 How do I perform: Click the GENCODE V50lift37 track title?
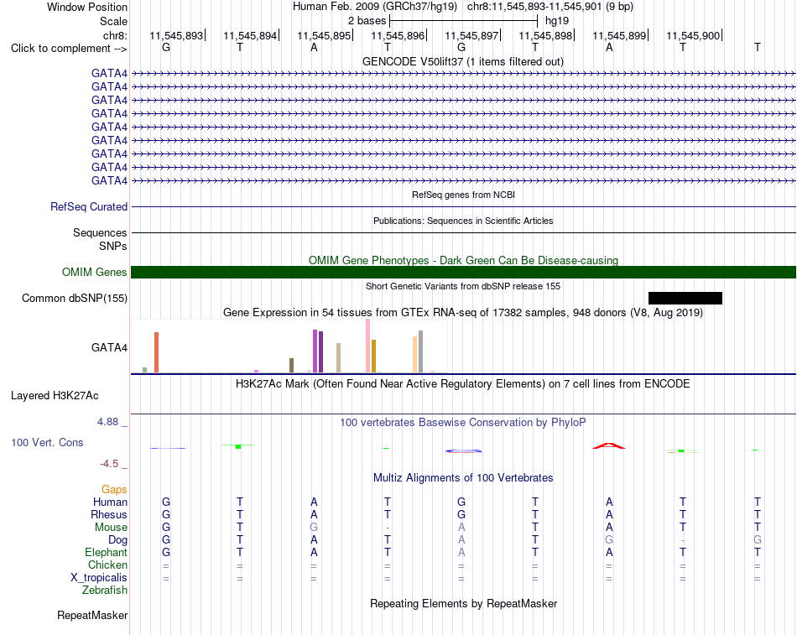pyautogui.click(x=462, y=61)
